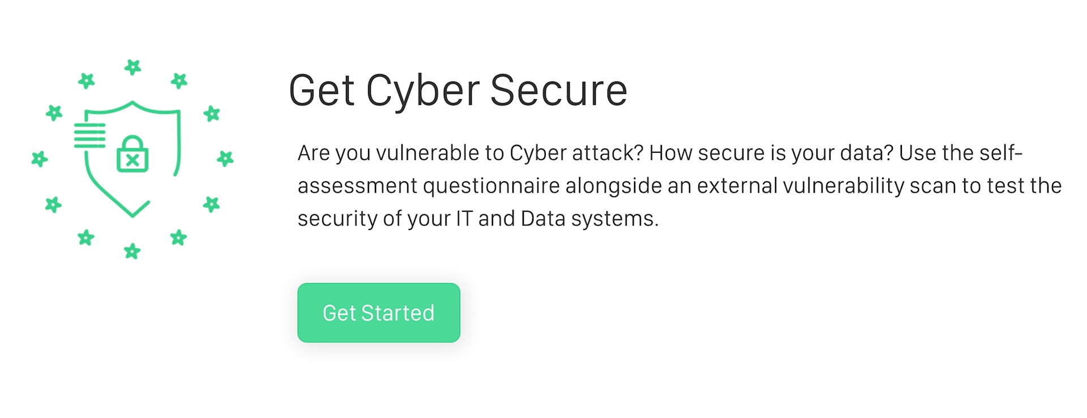The height and width of the screenshot is (418, 1087).
Task: Click the Get Cyber Secure heading
Action: coord(458,91)
